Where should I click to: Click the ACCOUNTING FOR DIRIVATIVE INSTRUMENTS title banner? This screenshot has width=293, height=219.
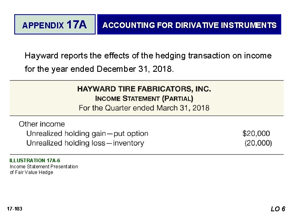pyautogui.click(x=189, y=25)
